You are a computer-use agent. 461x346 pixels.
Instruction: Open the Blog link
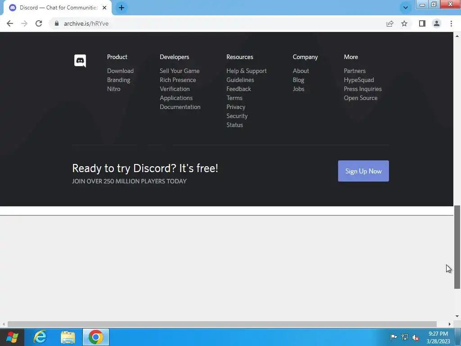[x=298, y=80]
